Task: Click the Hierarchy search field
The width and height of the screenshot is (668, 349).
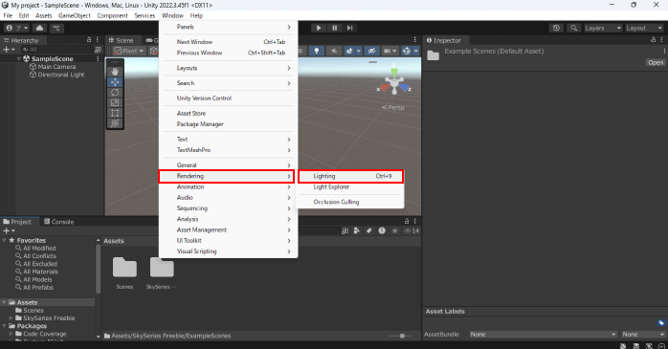Action: coord(56,50)
